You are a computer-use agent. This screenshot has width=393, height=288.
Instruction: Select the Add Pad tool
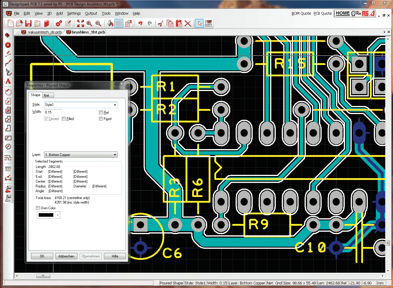pyautogui.click(x=8, y=45)
